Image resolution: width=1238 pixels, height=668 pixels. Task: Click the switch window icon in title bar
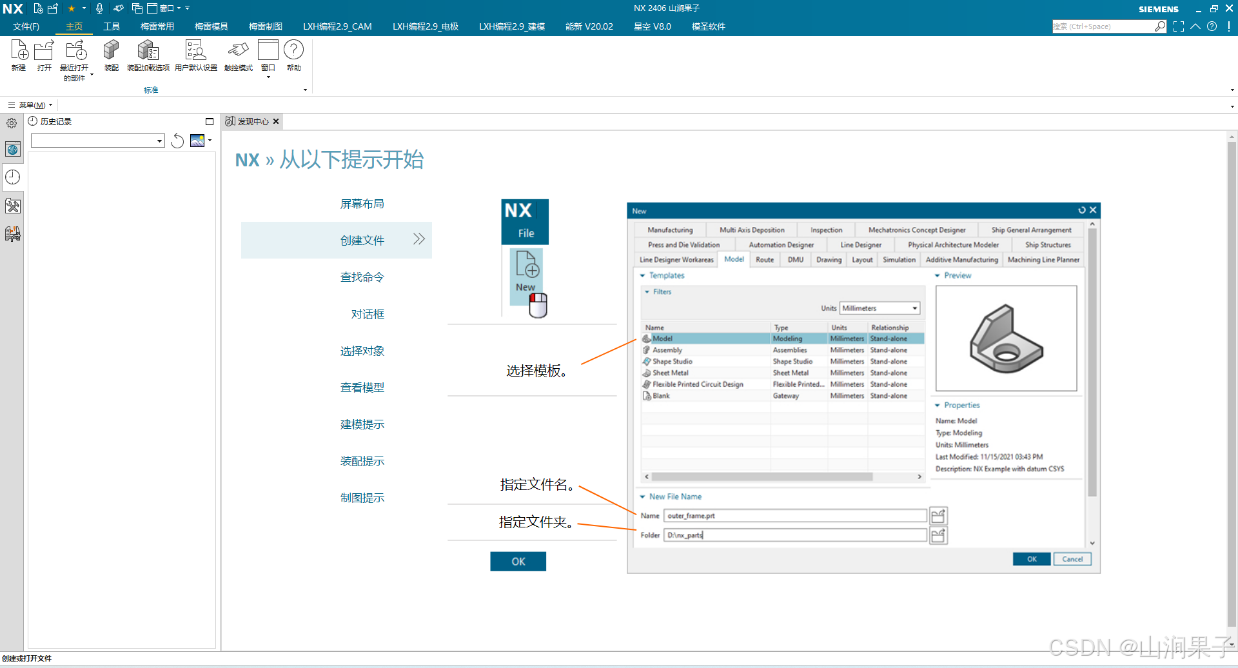pyautogui.click(x=137, y=8)
